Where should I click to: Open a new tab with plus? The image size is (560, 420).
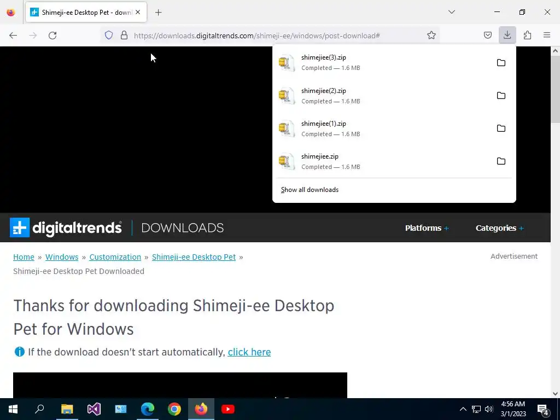(x=158, y=13)
